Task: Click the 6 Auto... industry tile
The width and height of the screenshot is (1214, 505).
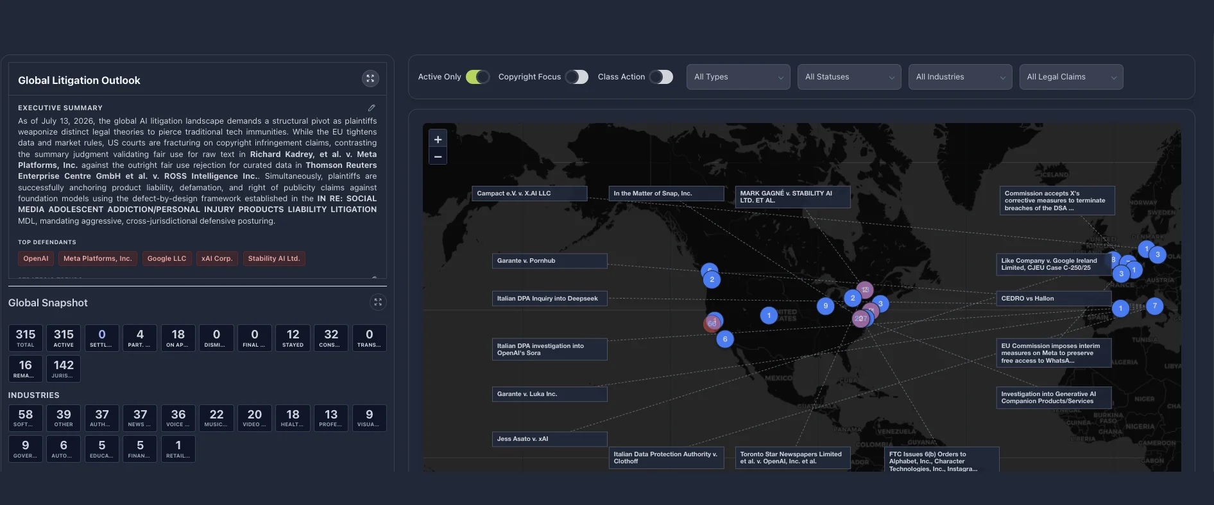Action: tap(64, 449)
